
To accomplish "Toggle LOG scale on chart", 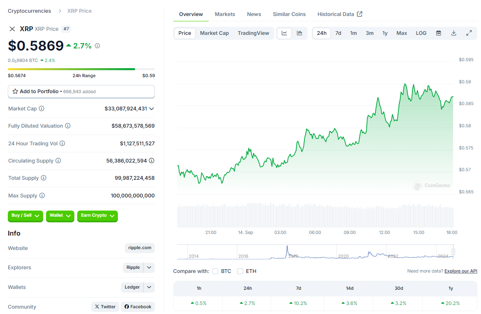I will [x=421, y=33].
